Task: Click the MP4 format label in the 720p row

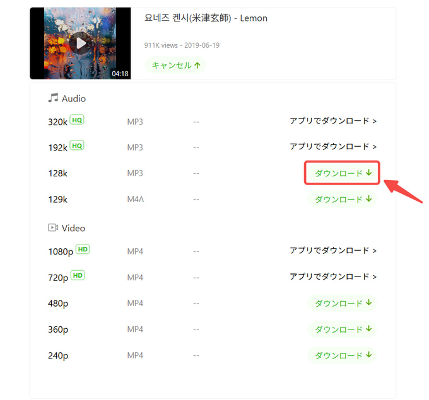Action: [x=135, y=277]
